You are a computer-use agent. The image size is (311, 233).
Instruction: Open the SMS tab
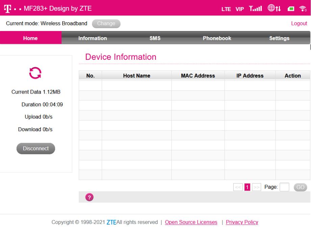click(x=155, y=38)
